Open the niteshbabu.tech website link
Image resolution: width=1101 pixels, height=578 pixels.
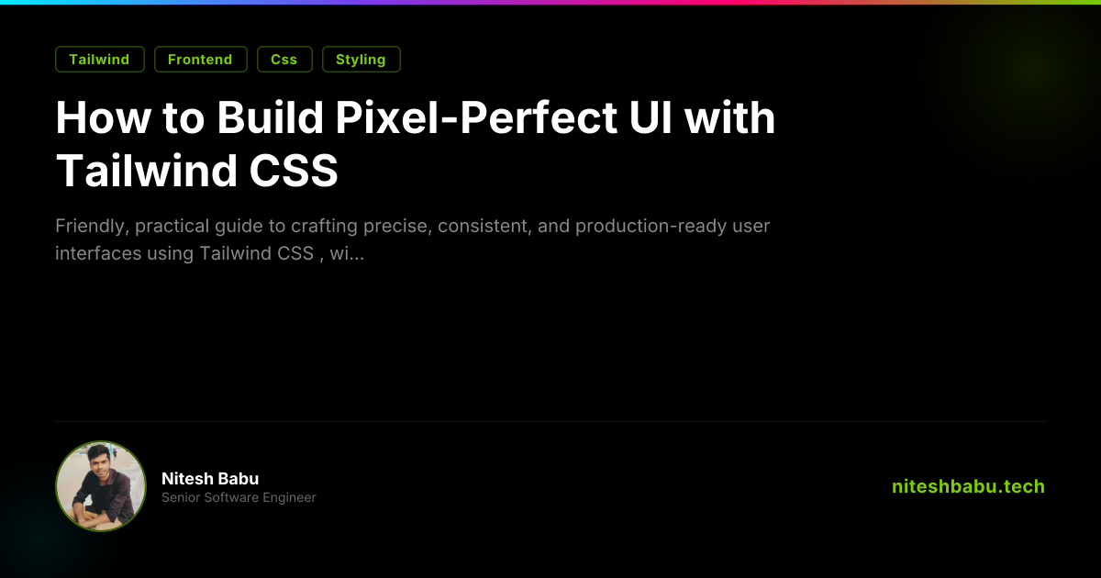click(968, 486)
